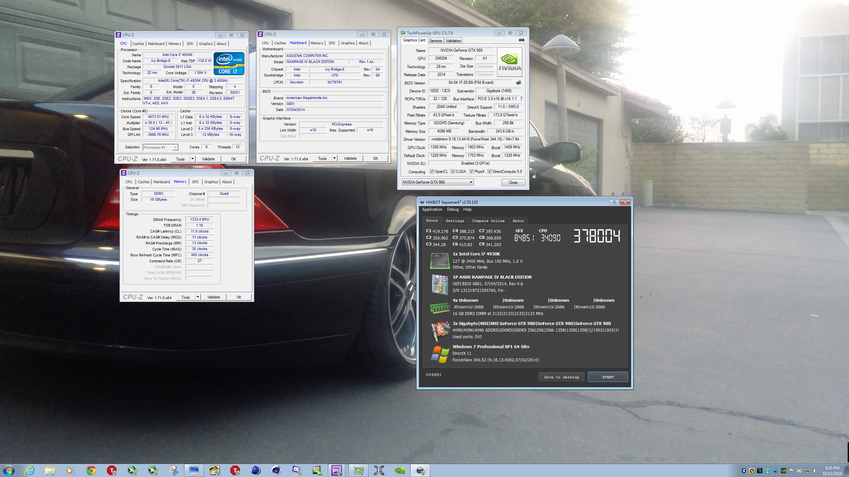Open the Validation tab in GPU-Z
This screenshot has width=849, height=477.
(453, 41)
